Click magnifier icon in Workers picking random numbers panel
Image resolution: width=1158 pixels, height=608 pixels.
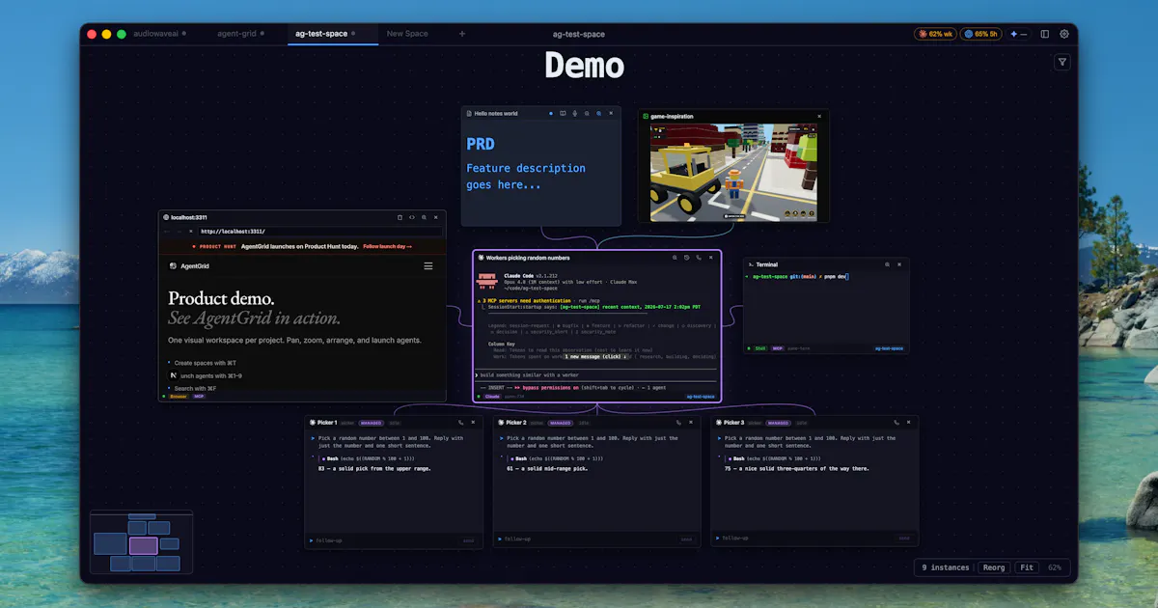(x=675, y=258)
